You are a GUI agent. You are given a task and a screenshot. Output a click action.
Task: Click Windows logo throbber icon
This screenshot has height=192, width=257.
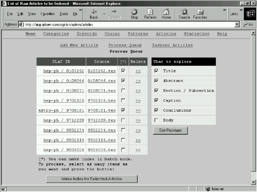(250, 14)
